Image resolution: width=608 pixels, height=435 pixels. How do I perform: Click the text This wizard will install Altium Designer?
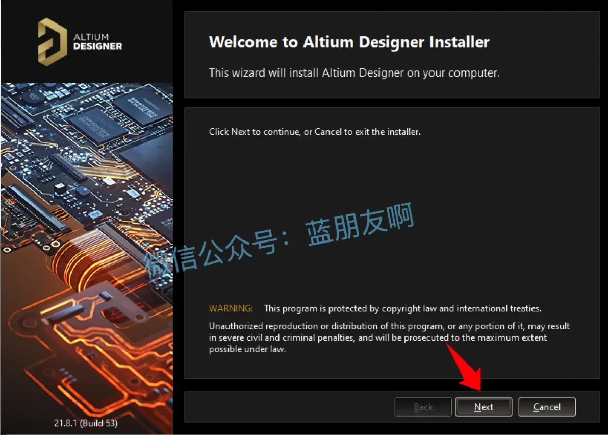tap(354, 73)
